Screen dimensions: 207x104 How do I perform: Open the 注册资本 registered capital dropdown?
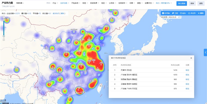coord(123,3)
